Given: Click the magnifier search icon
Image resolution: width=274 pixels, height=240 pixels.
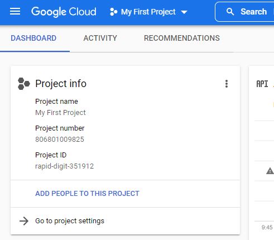Looking at the screenshot, I should (230, 12).
